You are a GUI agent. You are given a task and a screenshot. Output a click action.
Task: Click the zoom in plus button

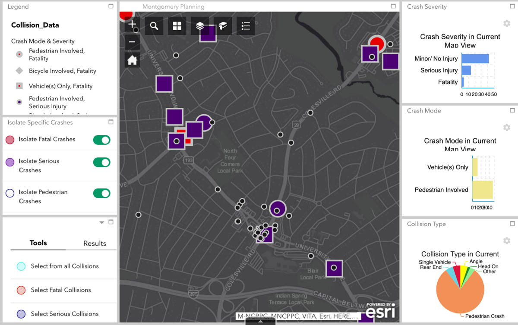[132, 25]
